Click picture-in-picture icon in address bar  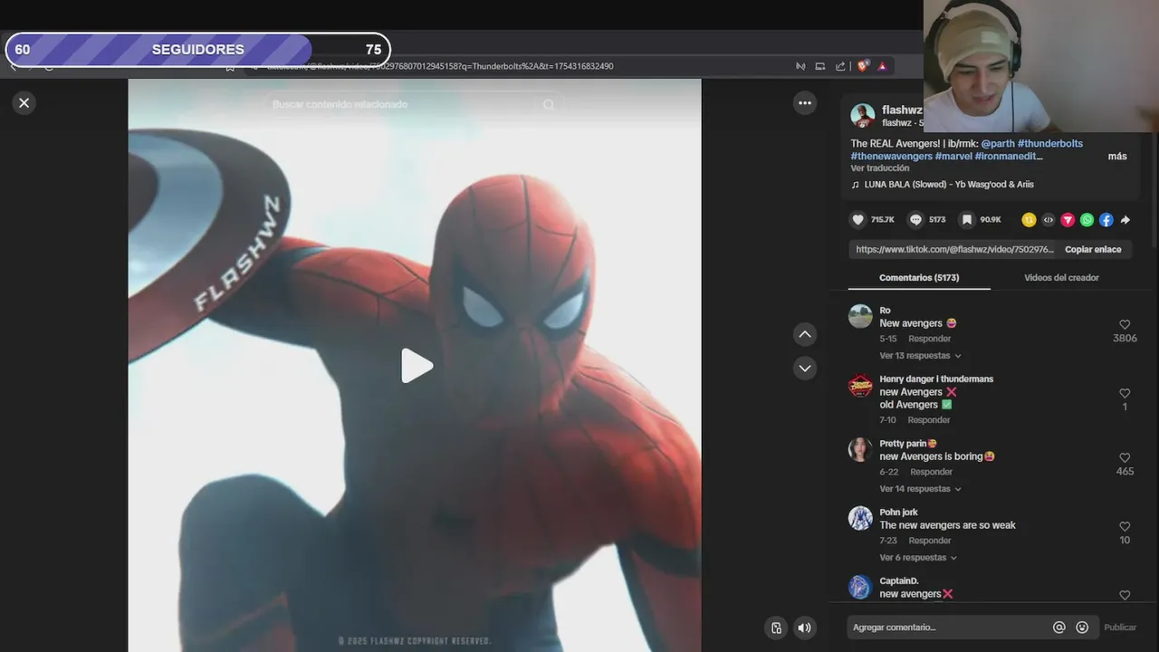pyautogui.click(x=820, y=66)
